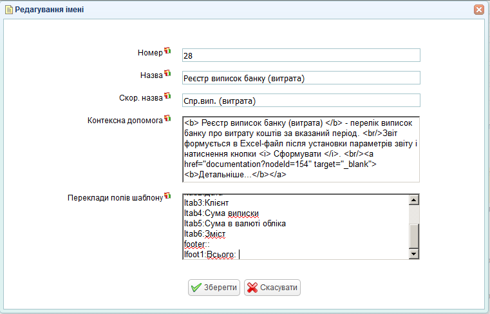The height and width of the screenshot is (314, 490).
Task: Click the line ltab3:Клієнт
Action: pyautogui.click(x=206, y=202)
